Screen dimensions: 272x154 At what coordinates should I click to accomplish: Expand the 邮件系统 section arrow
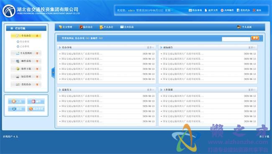[37, 61]
